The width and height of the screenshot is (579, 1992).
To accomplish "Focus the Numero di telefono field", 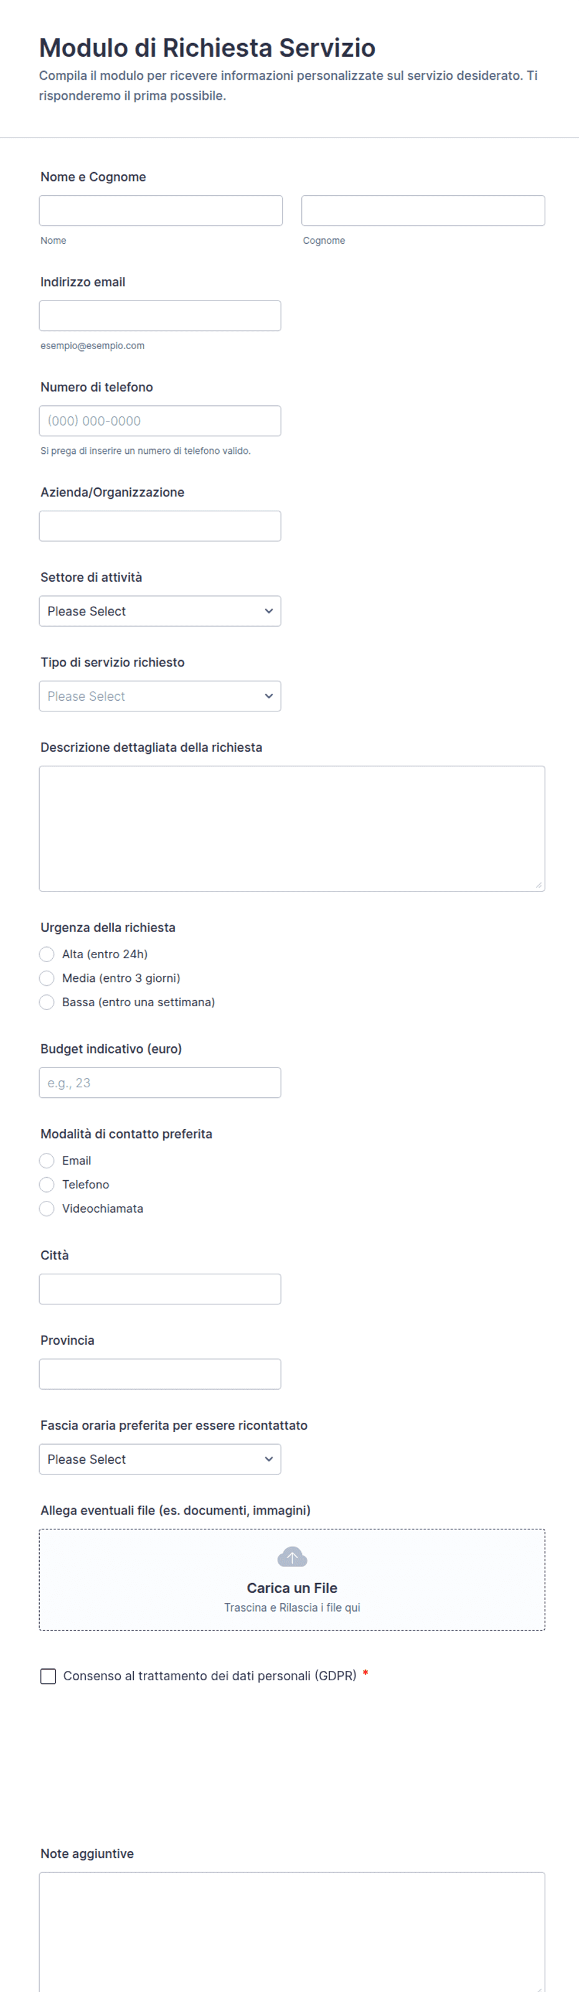I will [160, 421].
